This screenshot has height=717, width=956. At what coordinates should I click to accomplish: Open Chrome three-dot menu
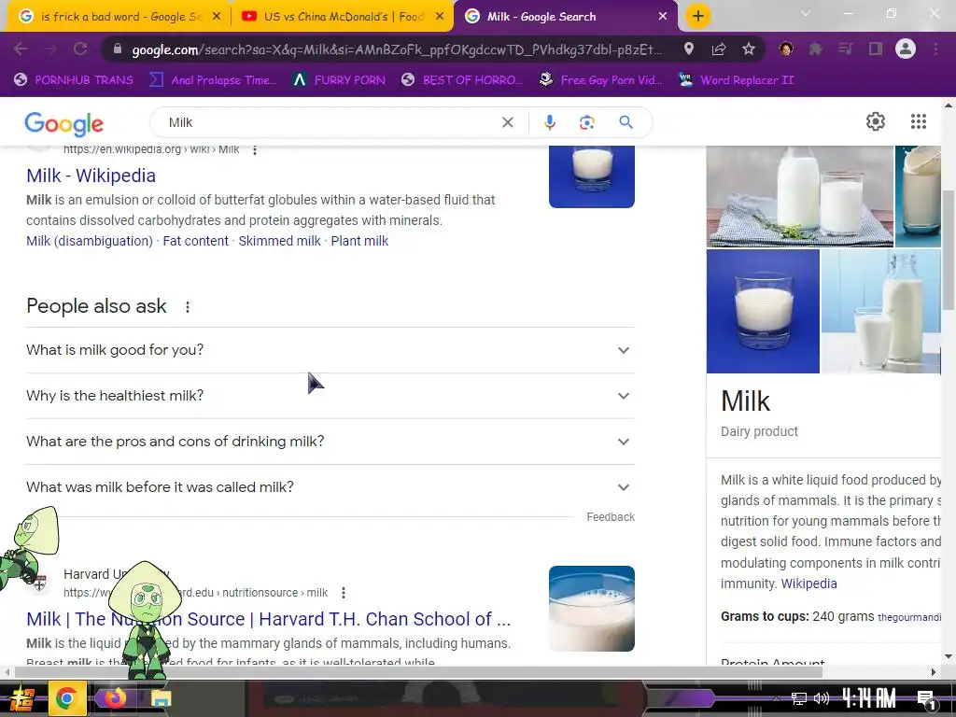point(935,49)
